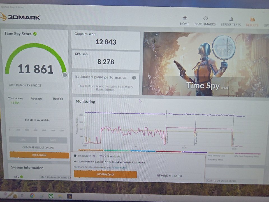Dismiss update with Remind Me Later

[x=170, y=176]
